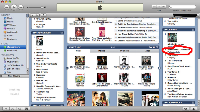Open the Audiobooks library

point(13,32)
